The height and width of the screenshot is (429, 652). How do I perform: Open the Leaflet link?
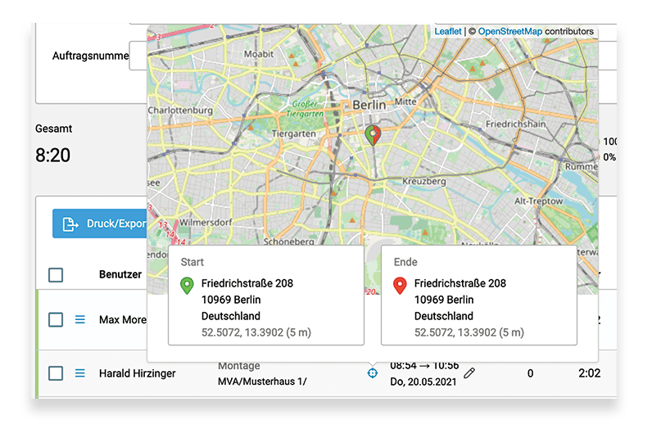(448, 32)
